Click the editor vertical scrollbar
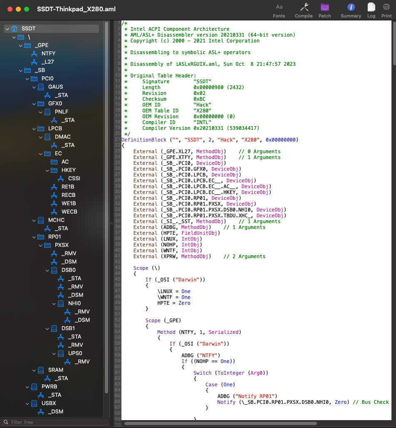The height and width of the screenshot is (428, 396). (x=394, y=44)
